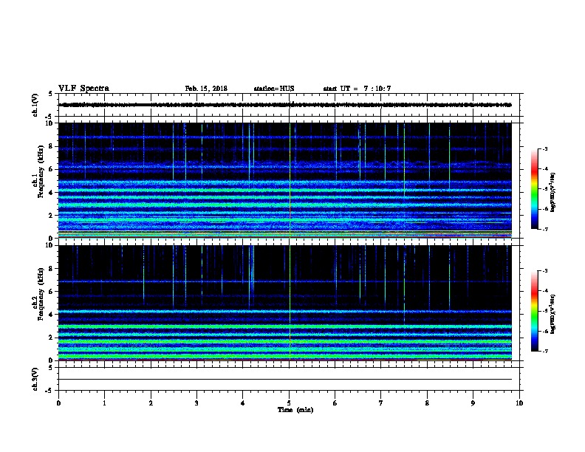Click the "Time (min)" axis label
The width and height of the screenshot is (585, 452).
point(295,410)
